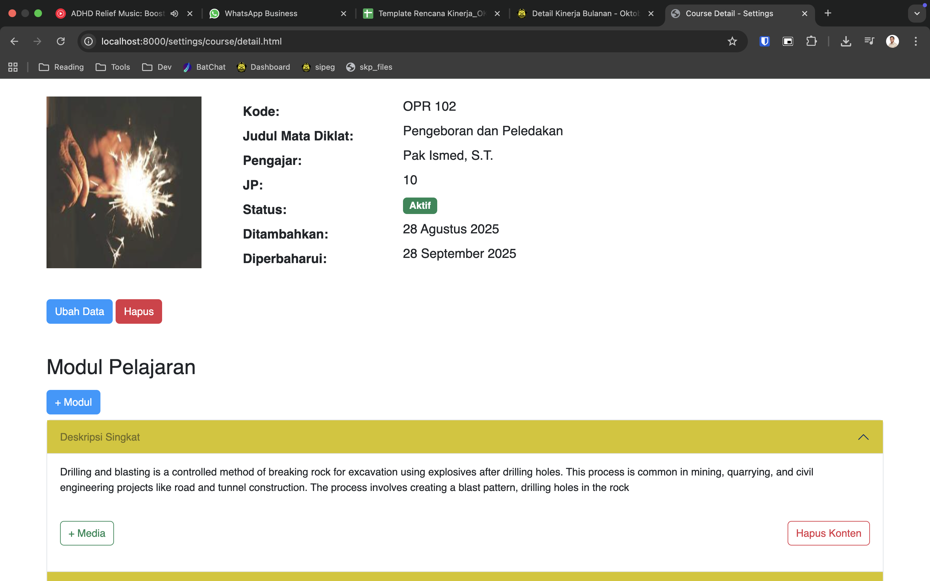The image size is (930, 581).
Task: Open the Downloads icon in toolbar
Action: click(x=845, y=41)
